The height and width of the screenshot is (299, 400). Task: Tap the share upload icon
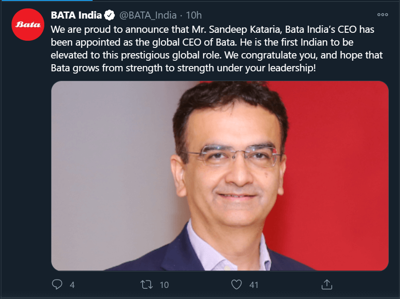326,284
